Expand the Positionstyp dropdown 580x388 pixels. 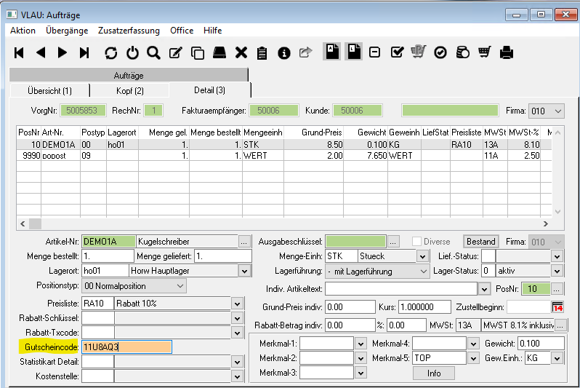(x=180, y=286)
